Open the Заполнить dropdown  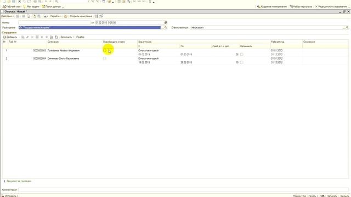click(x=67, y=37)
